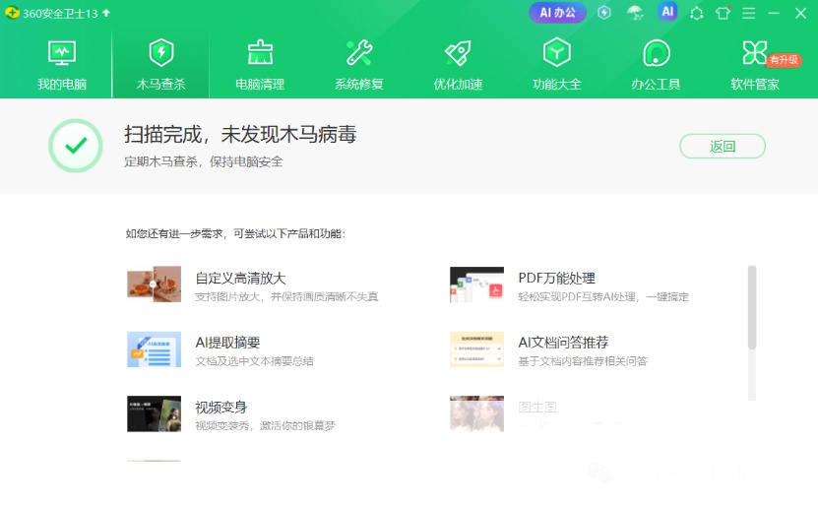Open 办公工具 icon
The width and height of the screenshot is (818, 506).
656,53
